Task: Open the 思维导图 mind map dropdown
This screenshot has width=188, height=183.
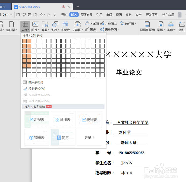Action: click(110, 29)
